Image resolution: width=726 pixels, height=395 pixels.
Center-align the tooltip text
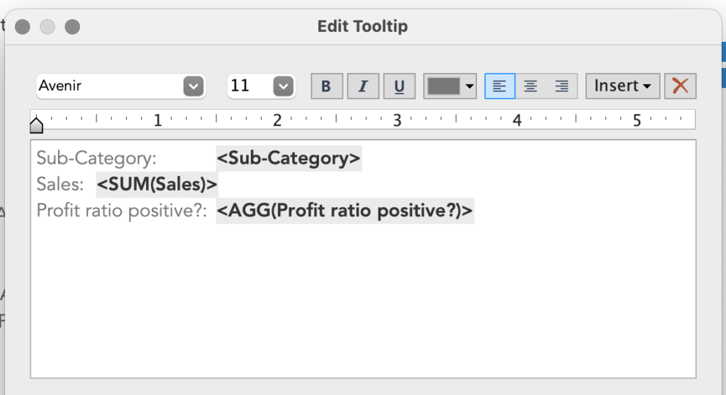[530, 87]
